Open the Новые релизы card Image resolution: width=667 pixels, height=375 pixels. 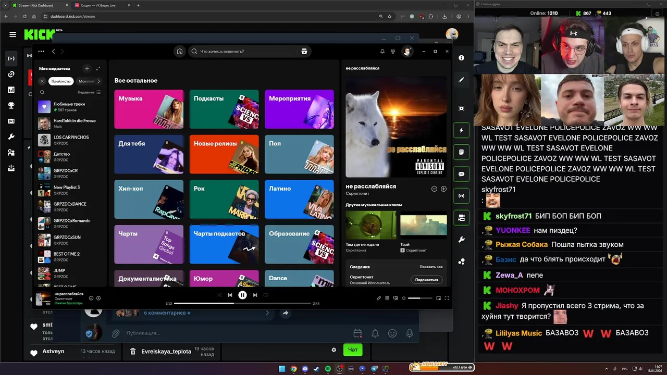(224, 154)
